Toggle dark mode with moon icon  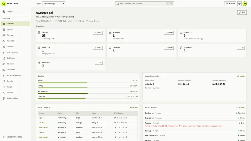239,3
